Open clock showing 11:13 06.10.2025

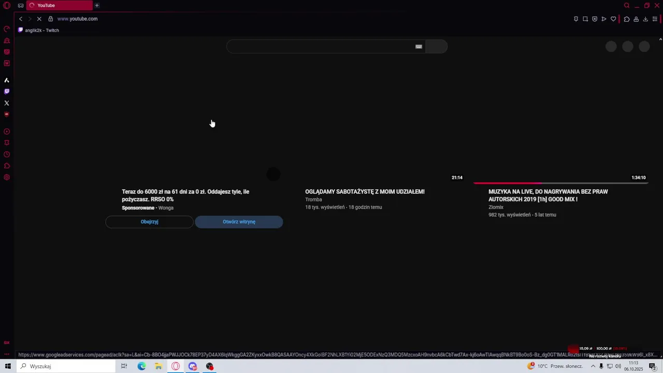633,366
